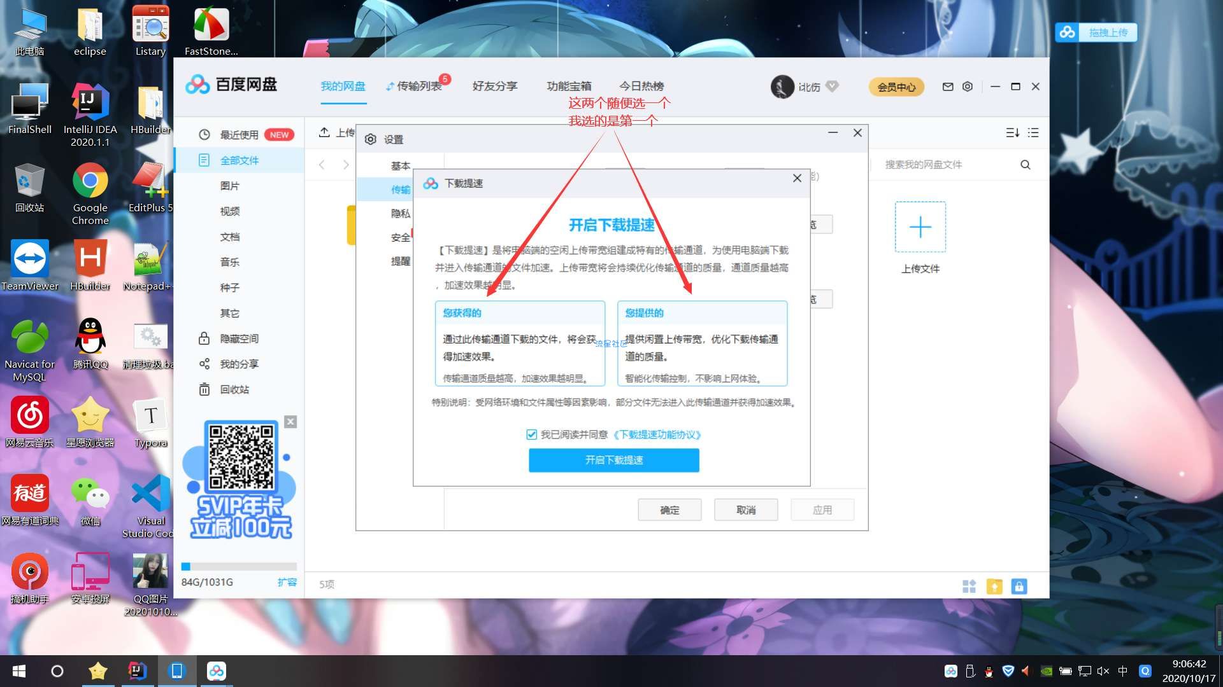Click 确定 button in settings dialog
This screenshot has height=687, width=1223.
point(669,510)
